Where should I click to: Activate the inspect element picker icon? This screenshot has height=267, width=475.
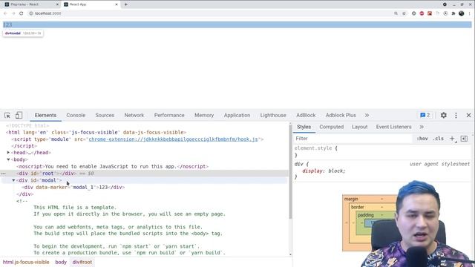click(7, 116)
